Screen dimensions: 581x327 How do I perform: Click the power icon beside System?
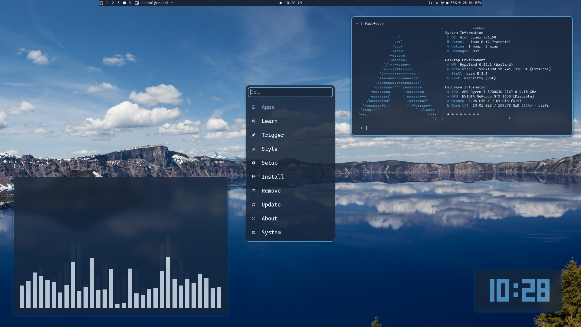point(254,233)
